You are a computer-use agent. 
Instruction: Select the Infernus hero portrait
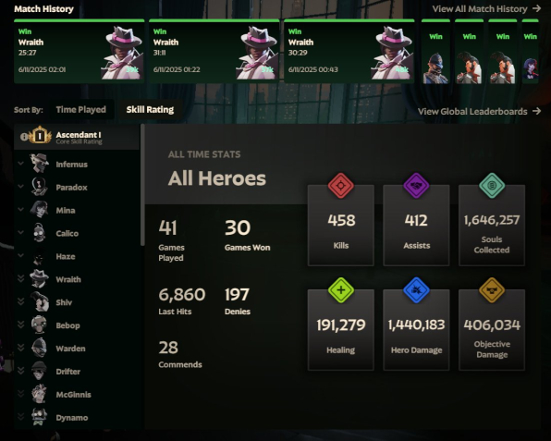coord(39,164)
